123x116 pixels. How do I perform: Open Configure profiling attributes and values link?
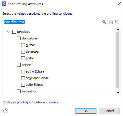point(30,102)
